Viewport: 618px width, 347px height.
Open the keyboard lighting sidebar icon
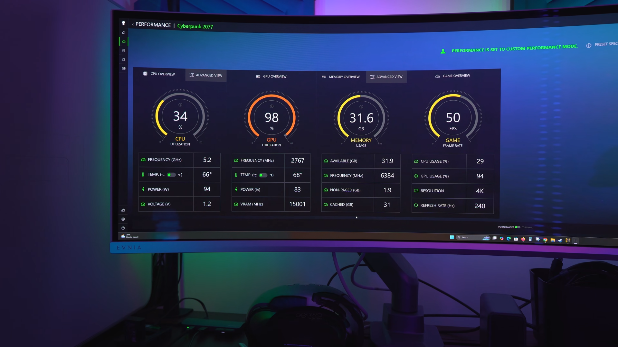click(x=124, y=68)
